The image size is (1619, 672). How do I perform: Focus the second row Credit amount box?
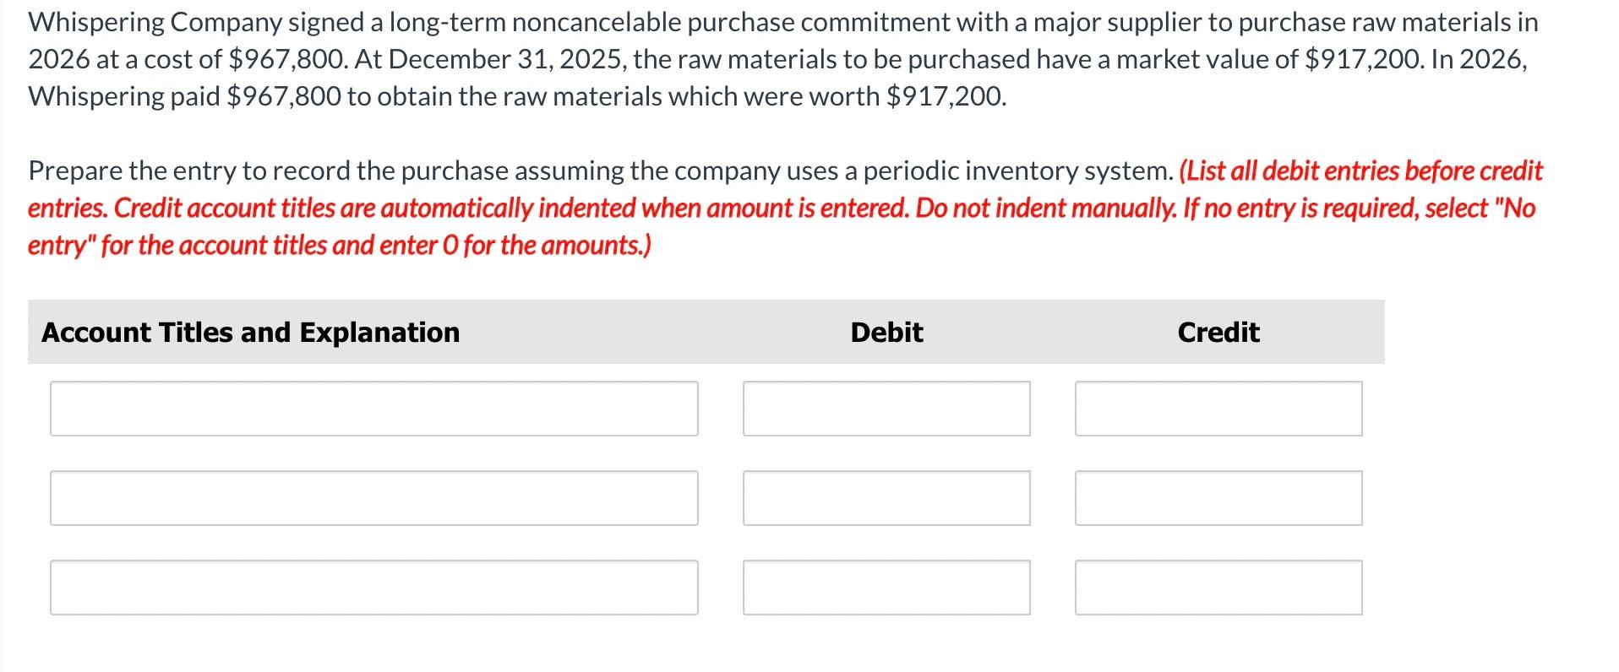click(x=1218, y=498)
